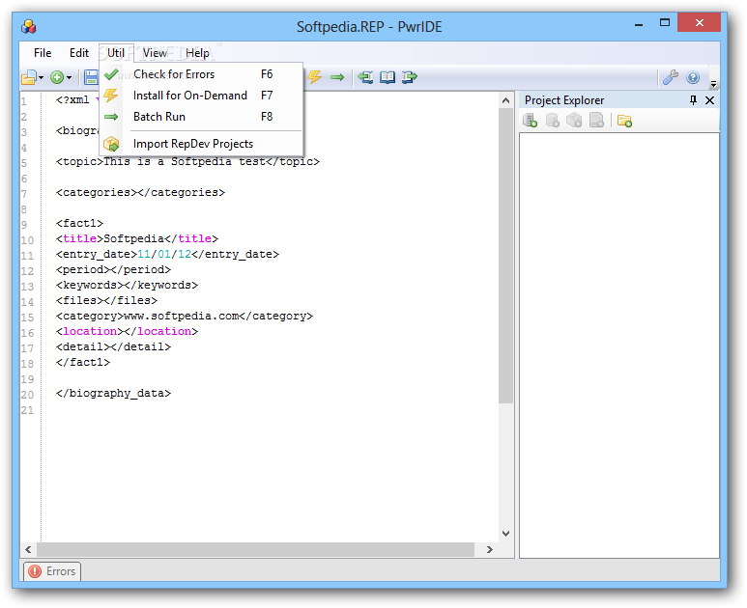Click the horizontal scrollbar right arrow
This screenshot has height=608, width=747.
point(489,549)
